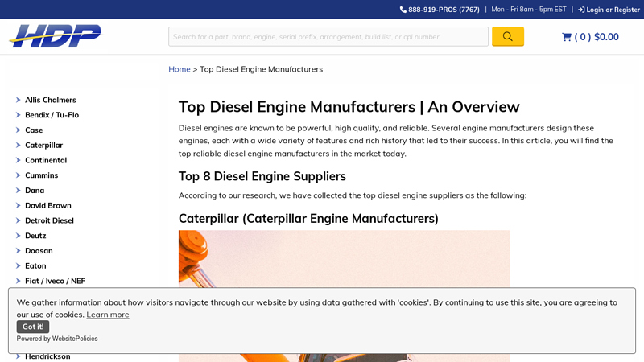
Task: Expand the Caterpillar chevron
Action: click(18, 145)
